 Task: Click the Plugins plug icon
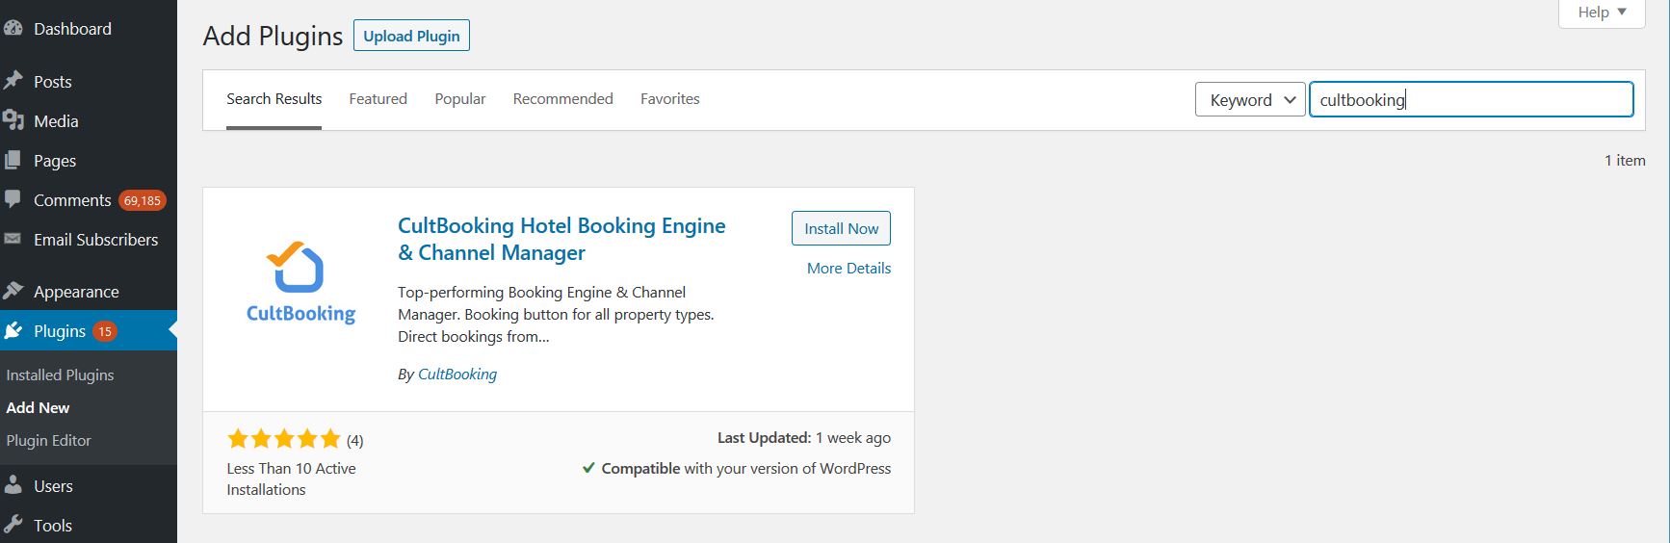13,330
